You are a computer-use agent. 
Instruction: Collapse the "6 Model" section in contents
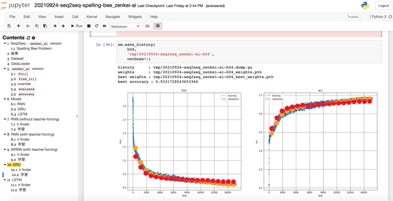4,99
